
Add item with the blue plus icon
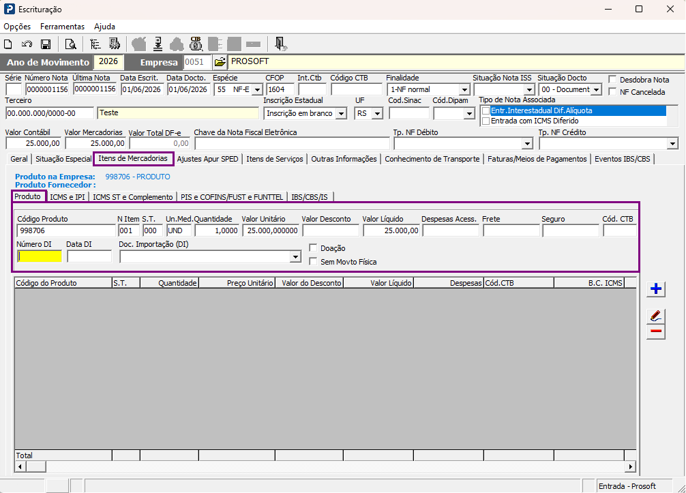(x=656, y=288)
